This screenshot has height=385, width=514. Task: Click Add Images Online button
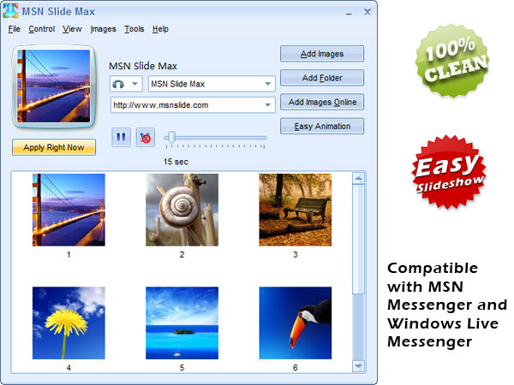point(322,102)
